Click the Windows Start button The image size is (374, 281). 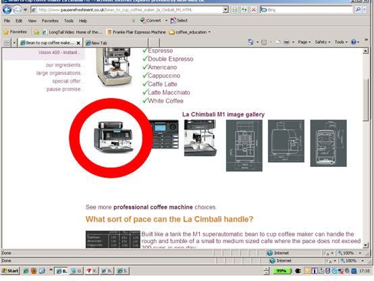point(10,271)
